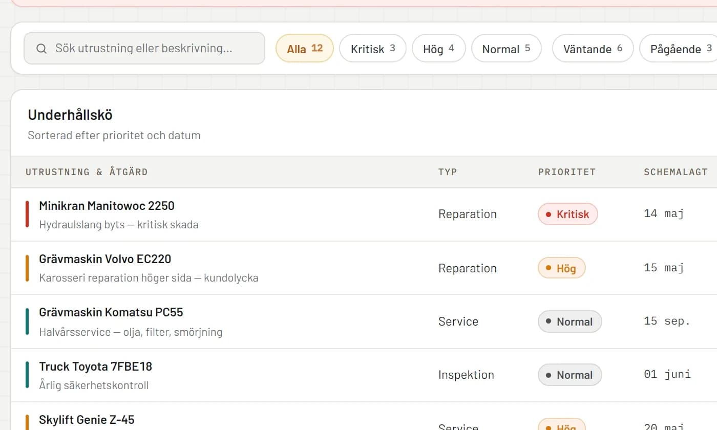
Task: Click 'Normal' badge on Komatsu PC55 row
Action: (x=570, y=321)
